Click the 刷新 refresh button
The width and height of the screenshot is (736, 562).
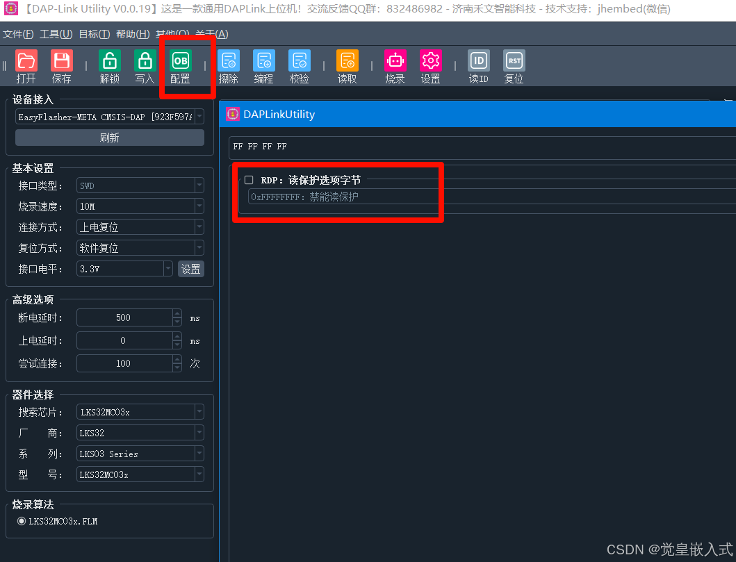pyautogui.click(x=110, y=138)
